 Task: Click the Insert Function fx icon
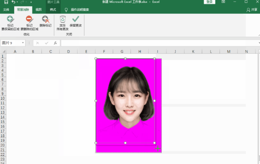coord(55,43)
